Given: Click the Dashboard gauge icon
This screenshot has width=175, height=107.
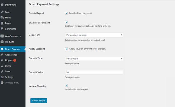Looking at the screenshot, I should tap(2, 5).
